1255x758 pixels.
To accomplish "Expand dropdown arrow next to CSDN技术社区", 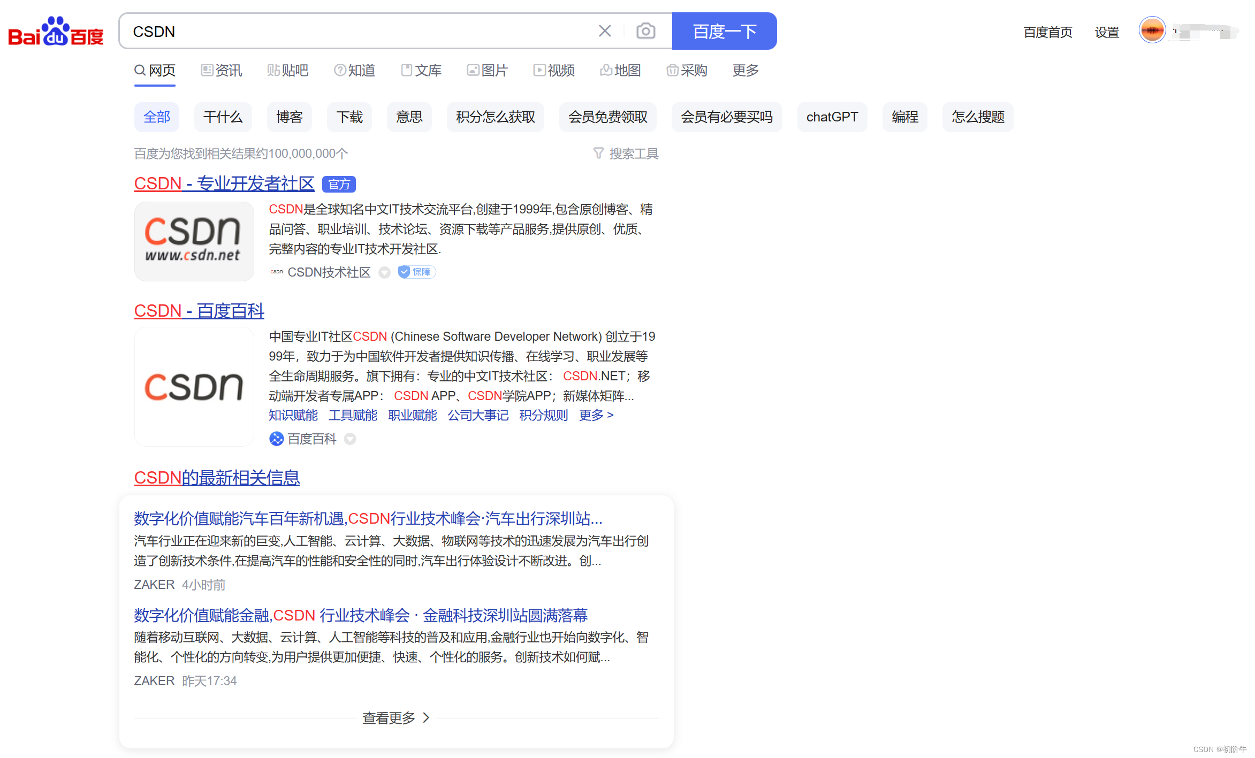I will tap(385, 273).
